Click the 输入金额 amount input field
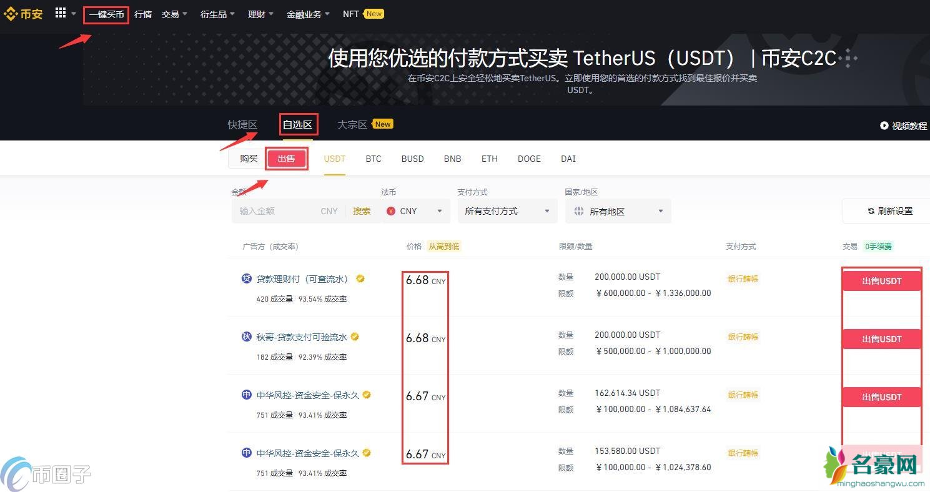The image size is (930, 492). [x=275, y=211]
